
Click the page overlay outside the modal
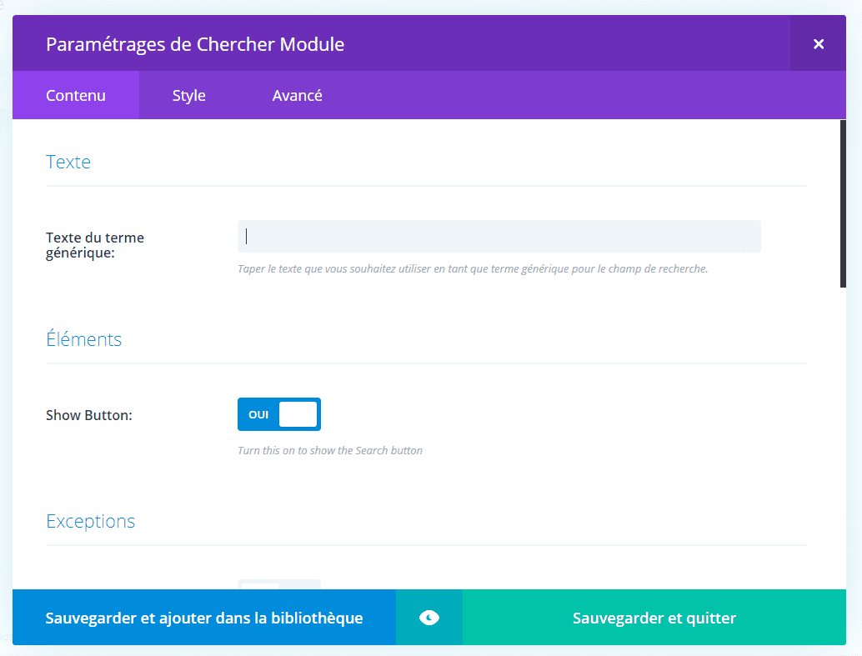[4, 333]
